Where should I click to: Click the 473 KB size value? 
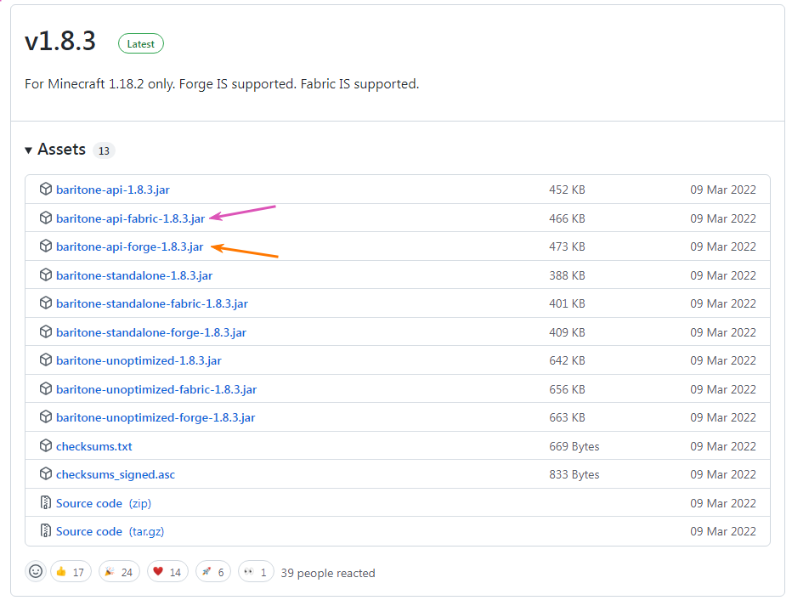click(567, 247)
